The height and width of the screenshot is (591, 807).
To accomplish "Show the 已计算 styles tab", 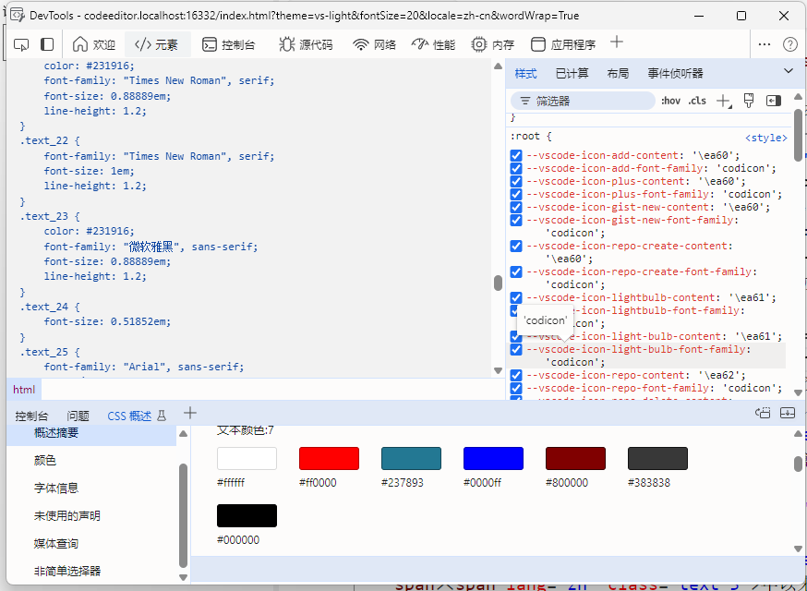I will click(x=572, y=74).
